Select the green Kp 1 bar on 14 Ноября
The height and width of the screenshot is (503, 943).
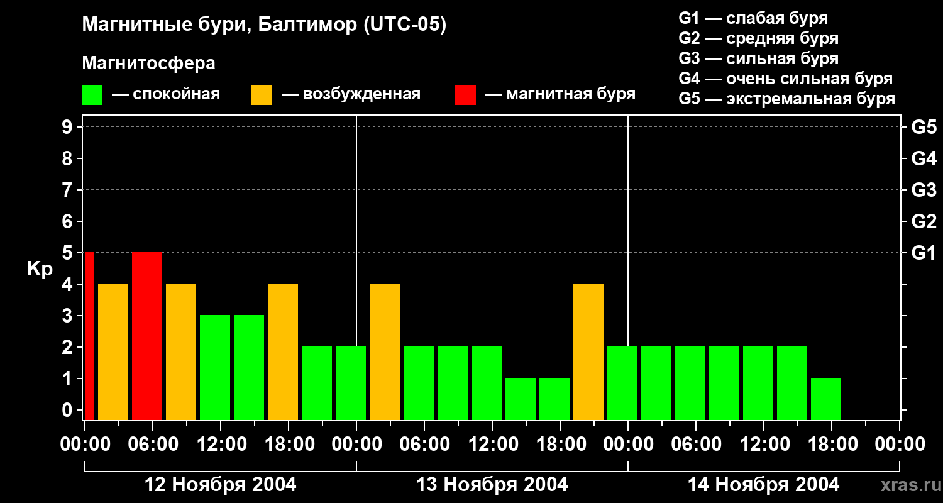(x=826, y=399)
